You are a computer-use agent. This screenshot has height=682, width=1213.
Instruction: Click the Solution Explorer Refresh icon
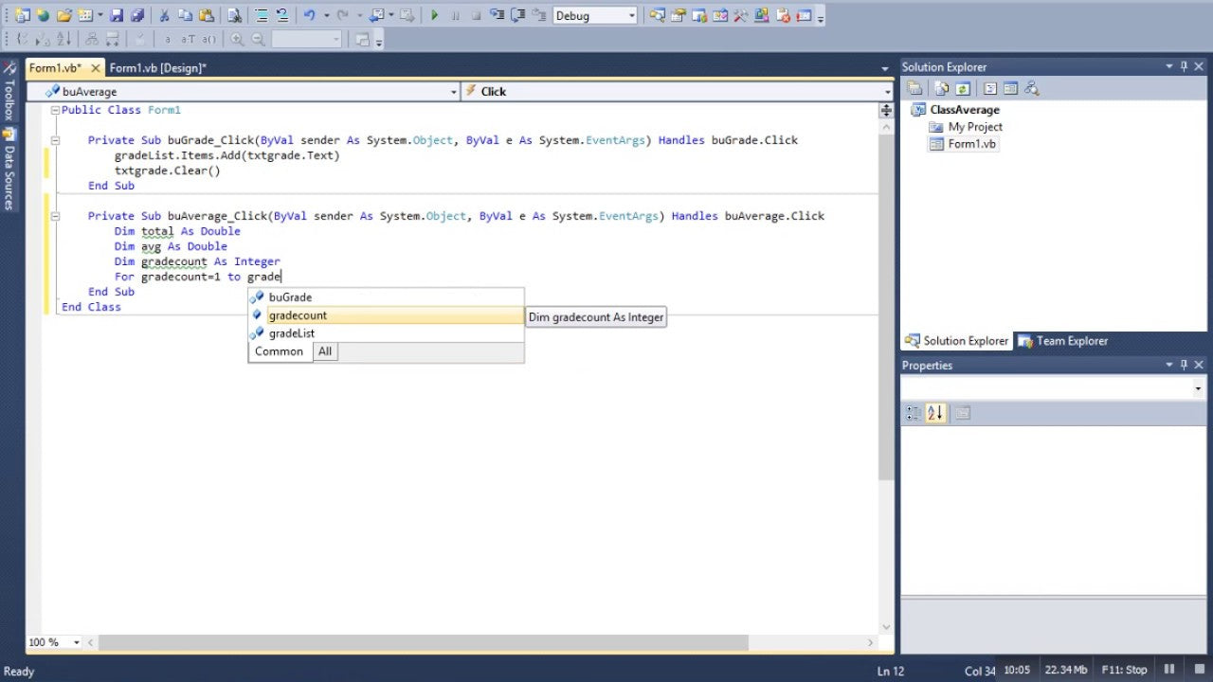[963, 88]
